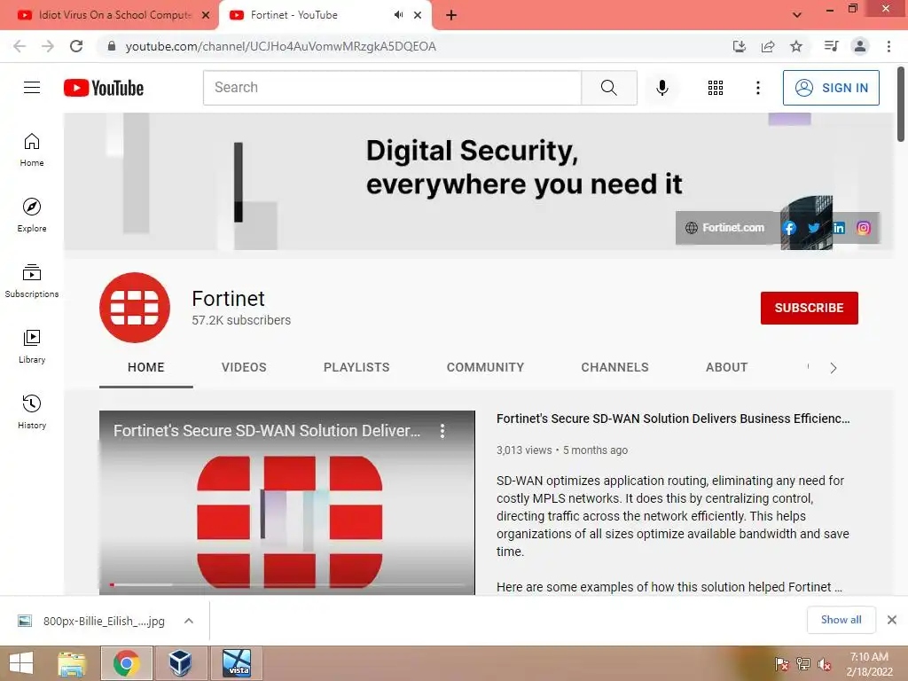
Task: Open Chrome profile avatar
Action: pyautogui.click(x=860, y=46)
